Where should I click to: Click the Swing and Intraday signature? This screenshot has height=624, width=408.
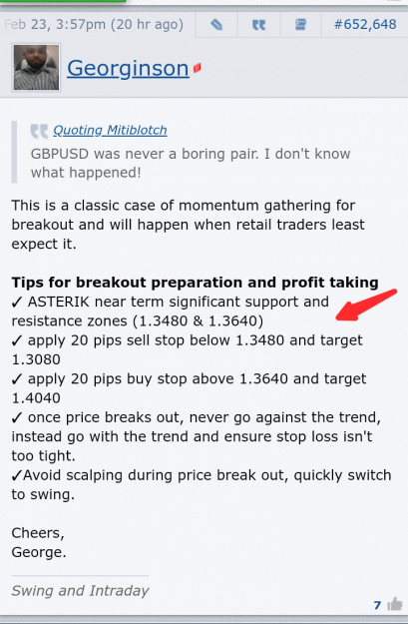click(x=80, y=590)
